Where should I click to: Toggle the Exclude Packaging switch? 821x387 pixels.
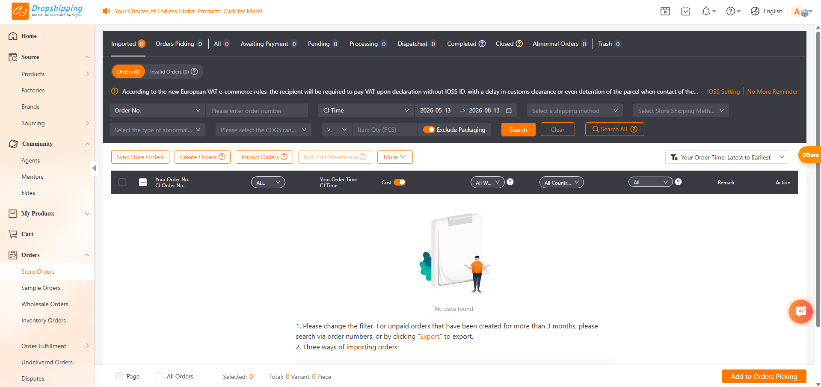point(429,130)
